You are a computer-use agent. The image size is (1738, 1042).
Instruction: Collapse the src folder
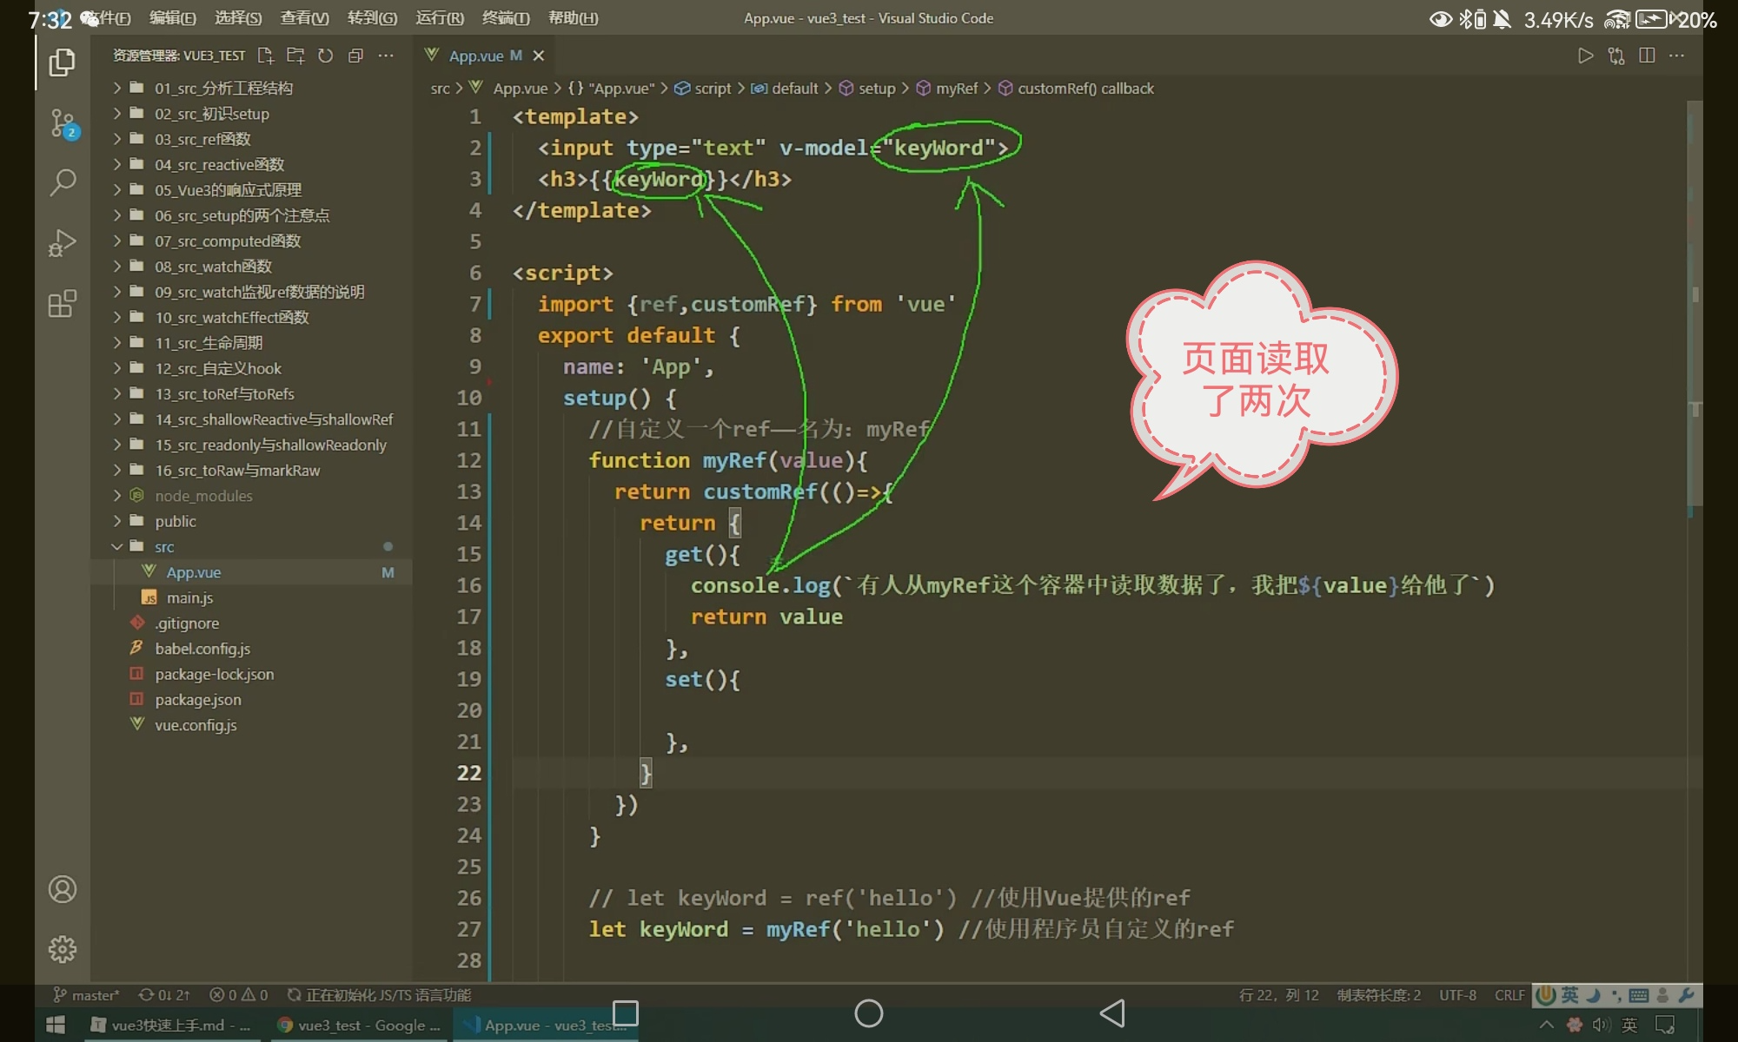(163, 546)
